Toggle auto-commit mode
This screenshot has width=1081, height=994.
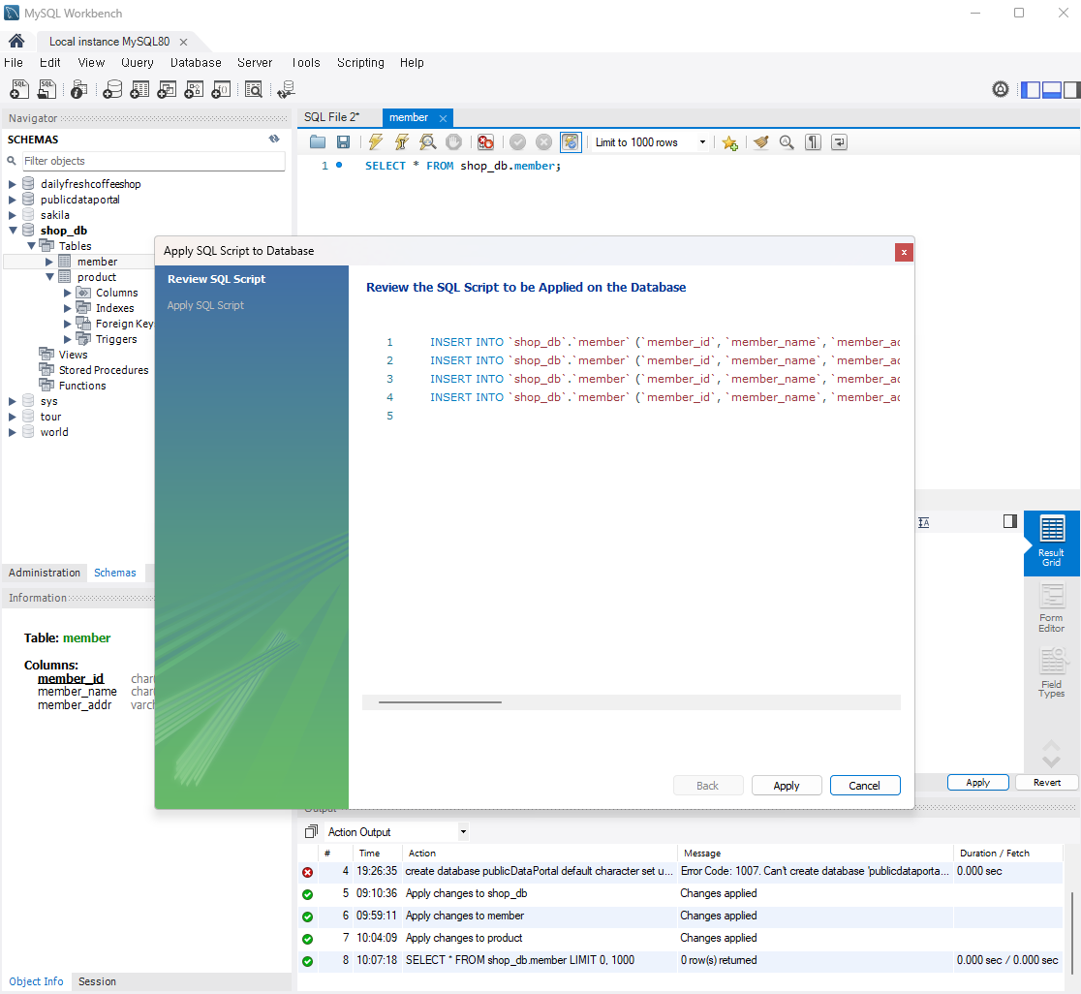click(x=571, y=142)
